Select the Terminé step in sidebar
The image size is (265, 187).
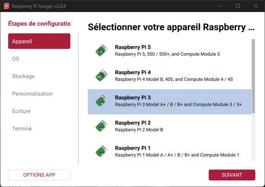(x=22, y=128)
